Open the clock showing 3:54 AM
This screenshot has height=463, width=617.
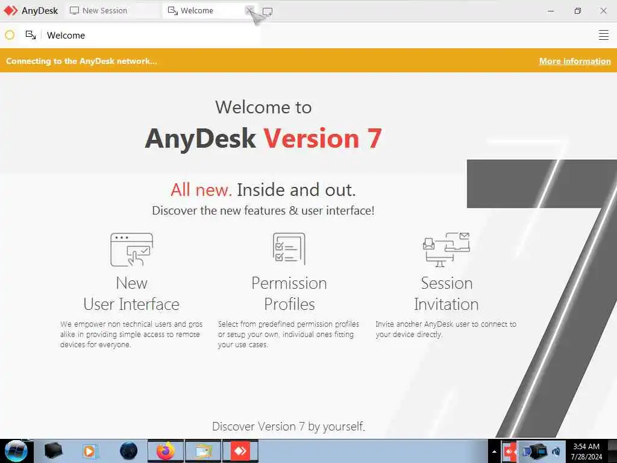pos(586,452)
